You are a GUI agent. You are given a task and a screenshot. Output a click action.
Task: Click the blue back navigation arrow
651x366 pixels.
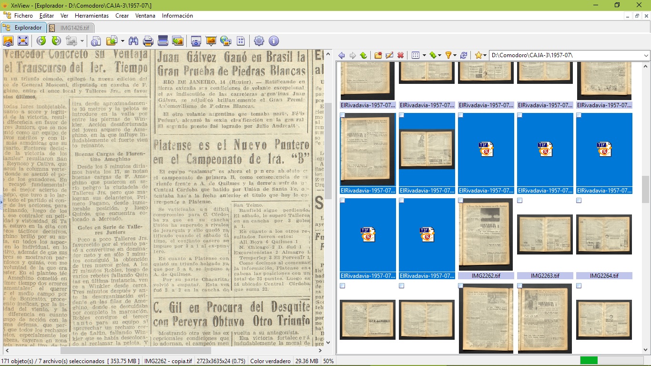342,56
